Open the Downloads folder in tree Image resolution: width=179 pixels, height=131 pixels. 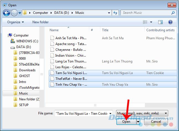point(27,70)
